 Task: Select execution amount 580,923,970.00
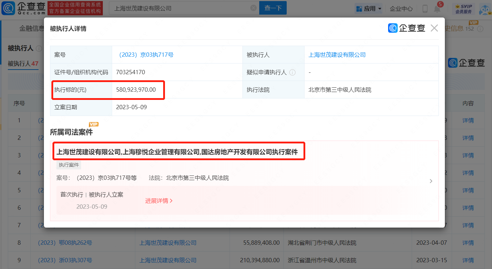[136, 90]
